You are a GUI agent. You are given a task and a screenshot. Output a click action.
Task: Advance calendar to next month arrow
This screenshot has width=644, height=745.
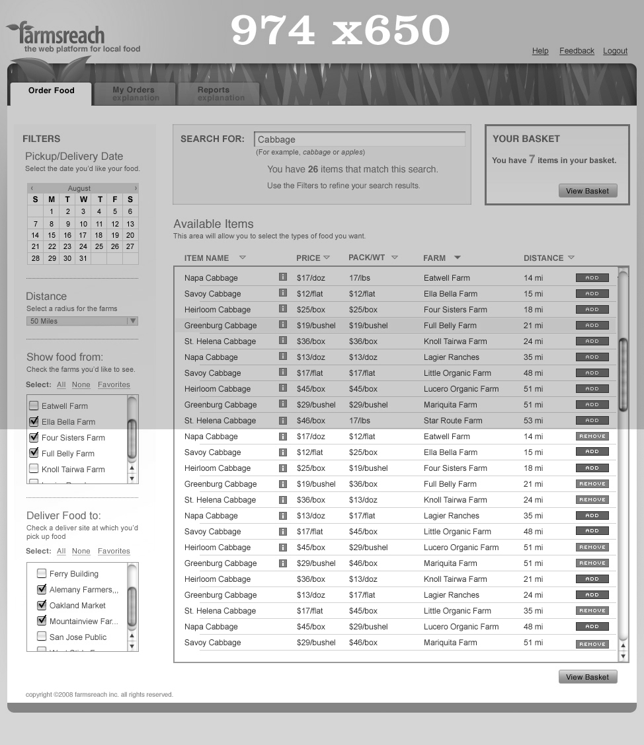[136, 188]
